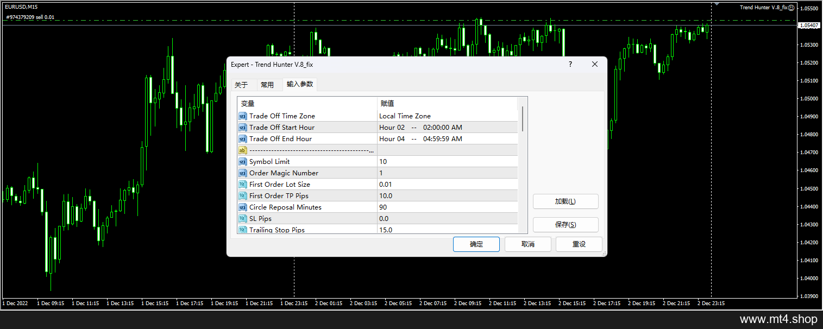Viewport: 823px width, 329px height.
Task: Select the First Order Lot Size label
Action: click(x=280, y=185)
